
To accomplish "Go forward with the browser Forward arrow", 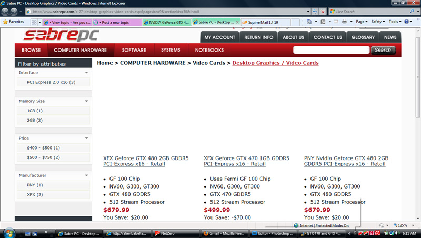I will [14, 12].
